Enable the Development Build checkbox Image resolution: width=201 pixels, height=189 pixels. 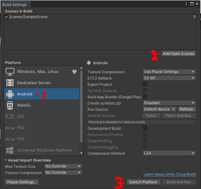click(x=145, y=128)
